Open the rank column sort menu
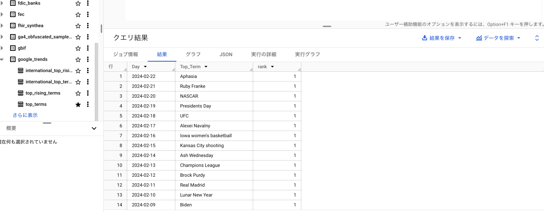 pos(272,67)
